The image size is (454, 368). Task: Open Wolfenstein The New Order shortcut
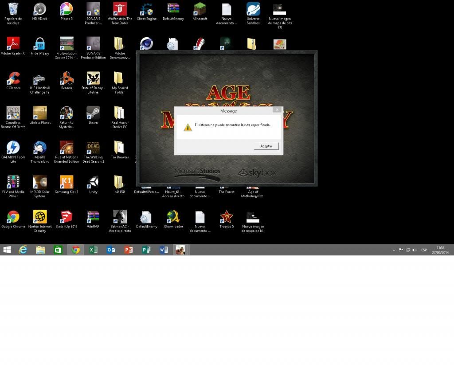[x=120, y=13]
